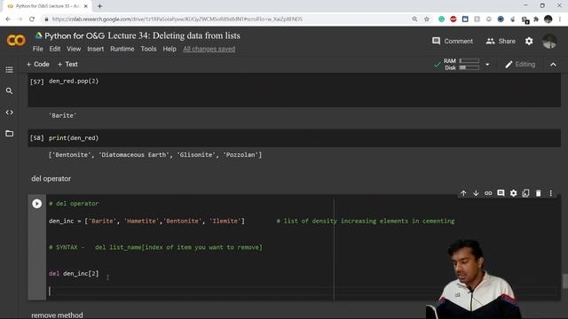
Task: Click the 'All changes saved' link
Action: coord(209,49)
